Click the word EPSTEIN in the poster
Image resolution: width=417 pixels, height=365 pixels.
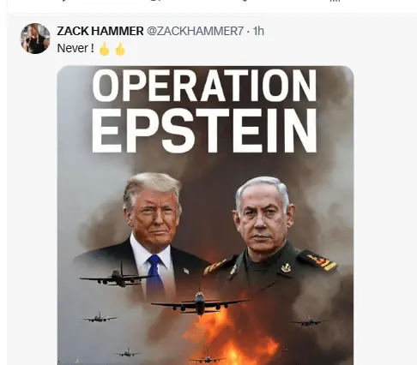coord(205,131)
